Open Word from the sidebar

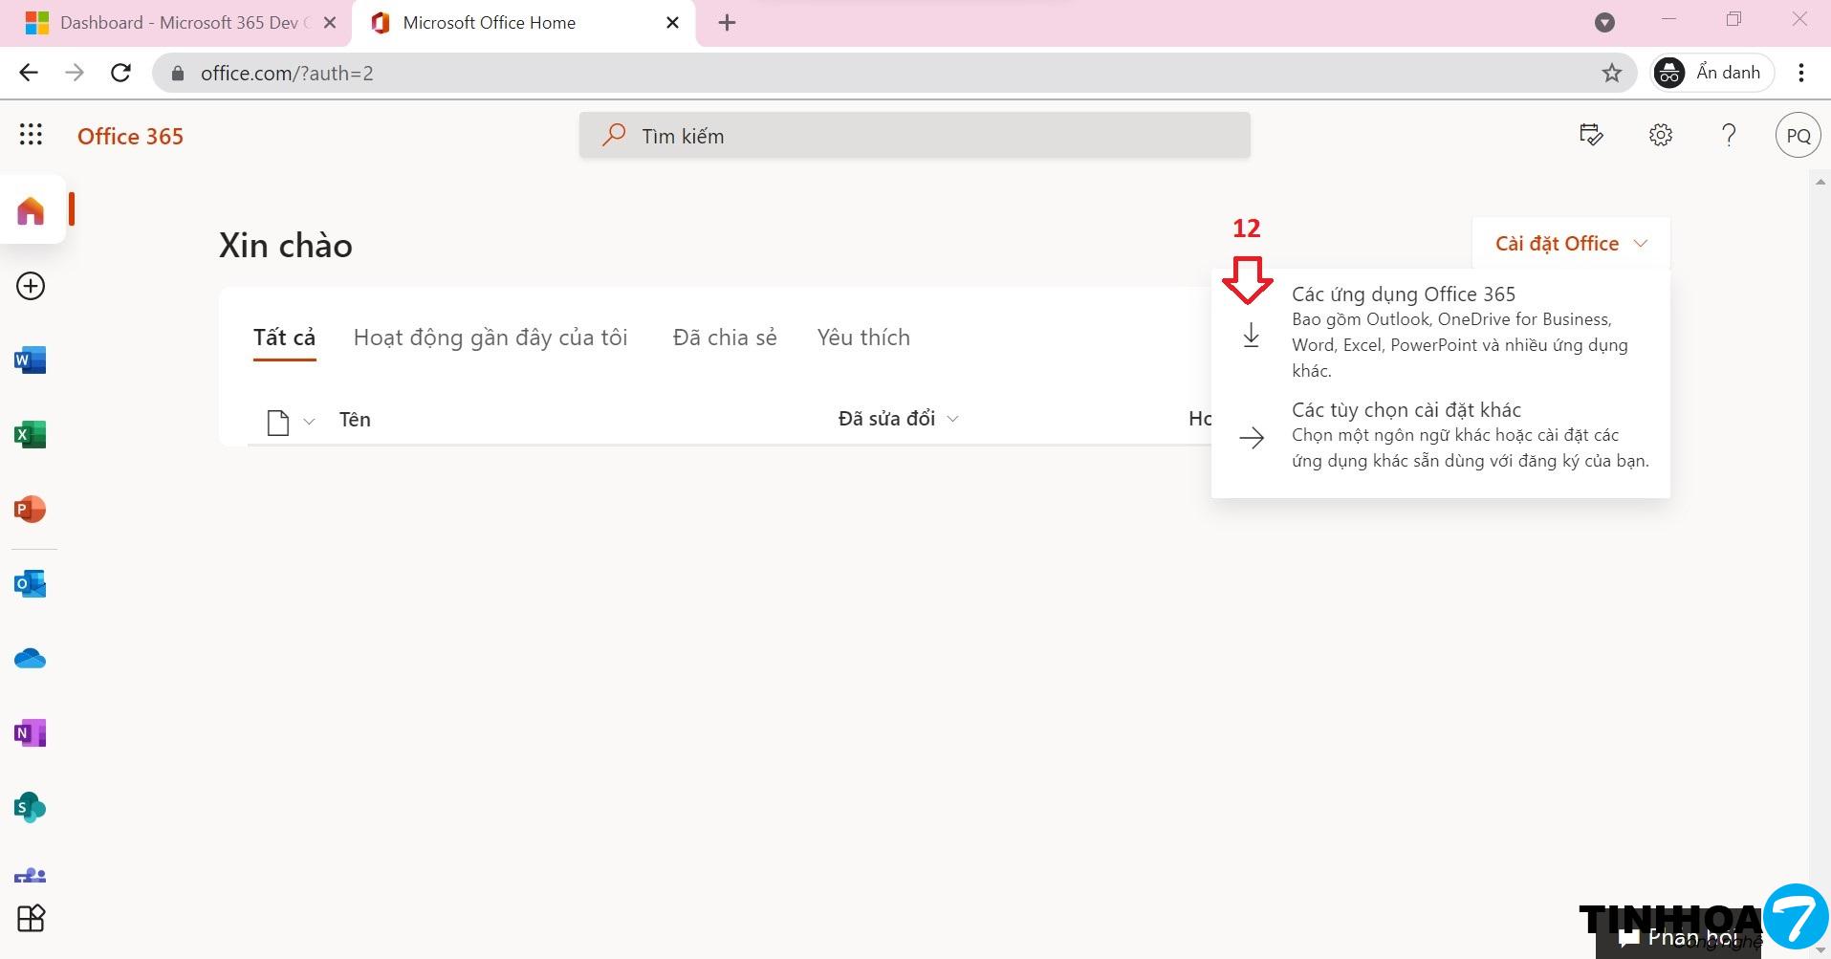(x=31, y=360)
